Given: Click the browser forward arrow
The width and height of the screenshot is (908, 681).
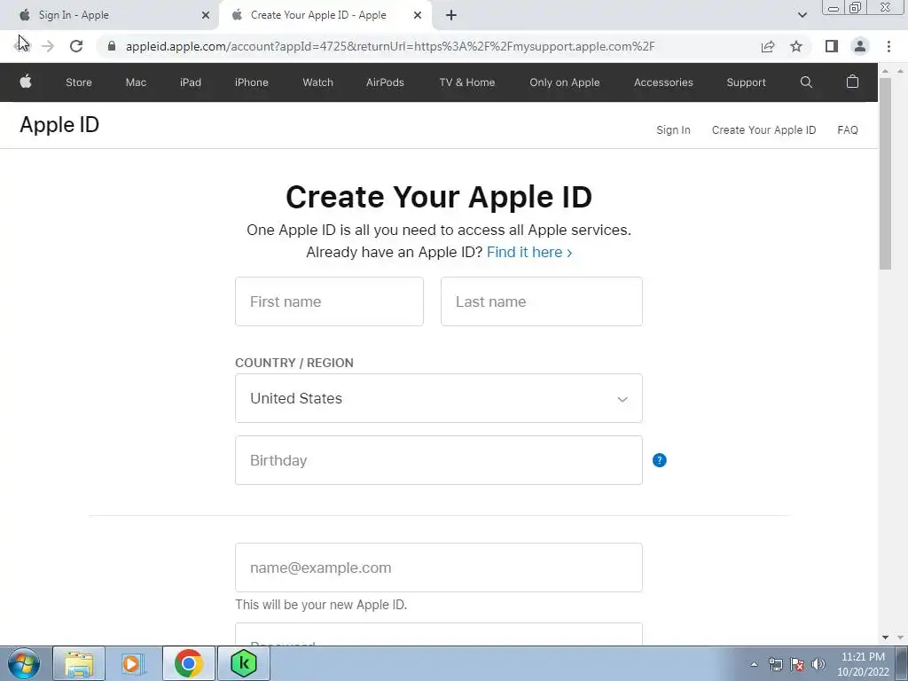Looking at the screenshot, I should pos(48,46).
